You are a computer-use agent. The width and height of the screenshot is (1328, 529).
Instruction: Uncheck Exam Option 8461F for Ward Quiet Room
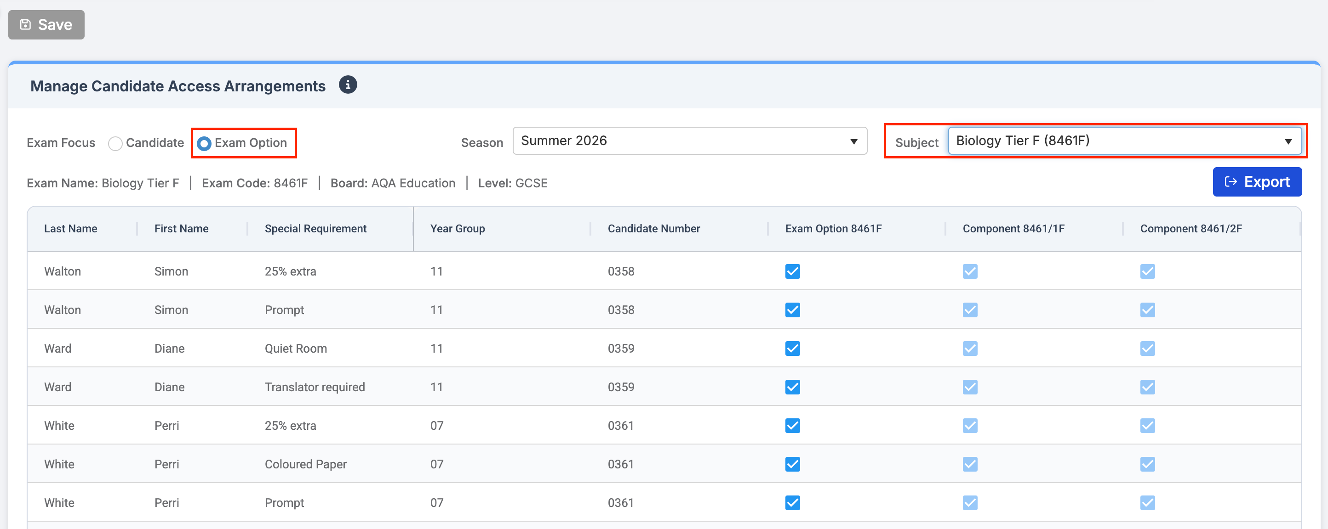(x=792, y=349)
